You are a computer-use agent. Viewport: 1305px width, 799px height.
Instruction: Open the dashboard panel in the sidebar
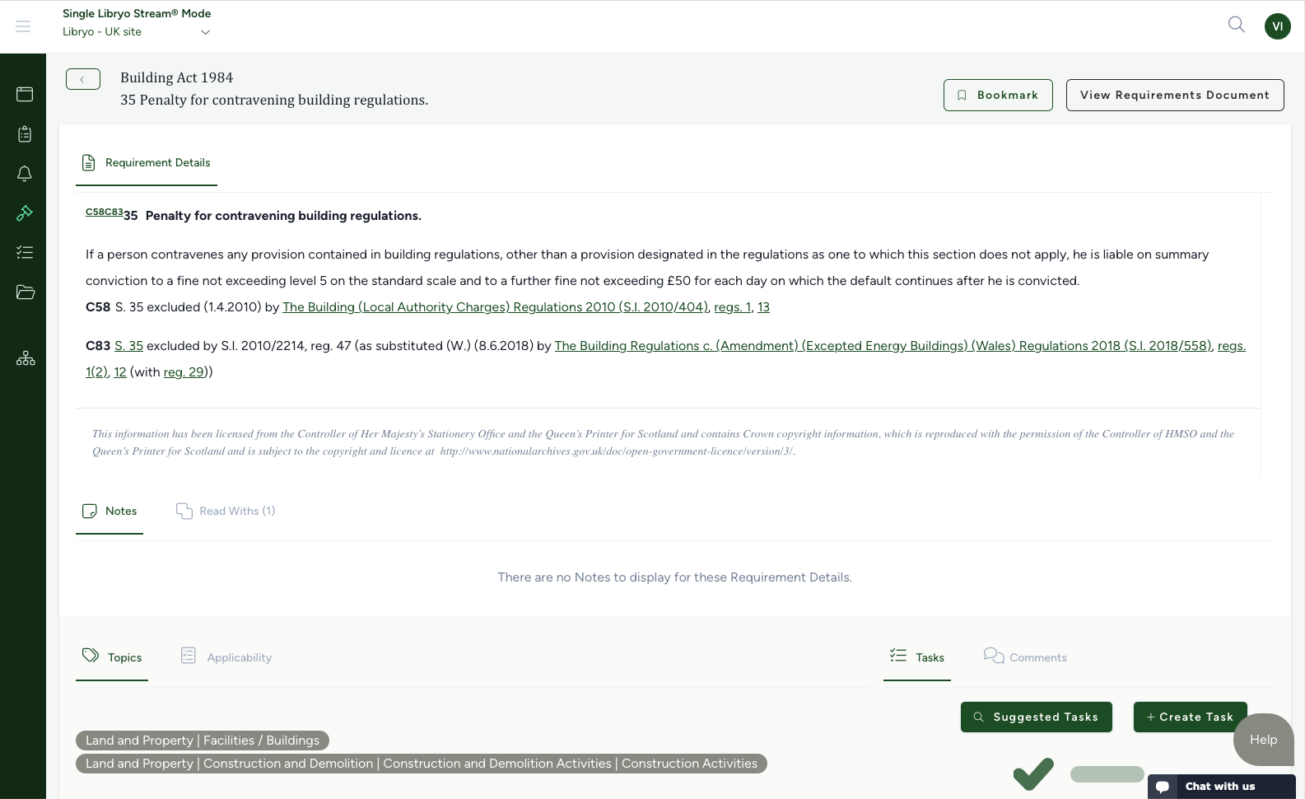(24, 94)
